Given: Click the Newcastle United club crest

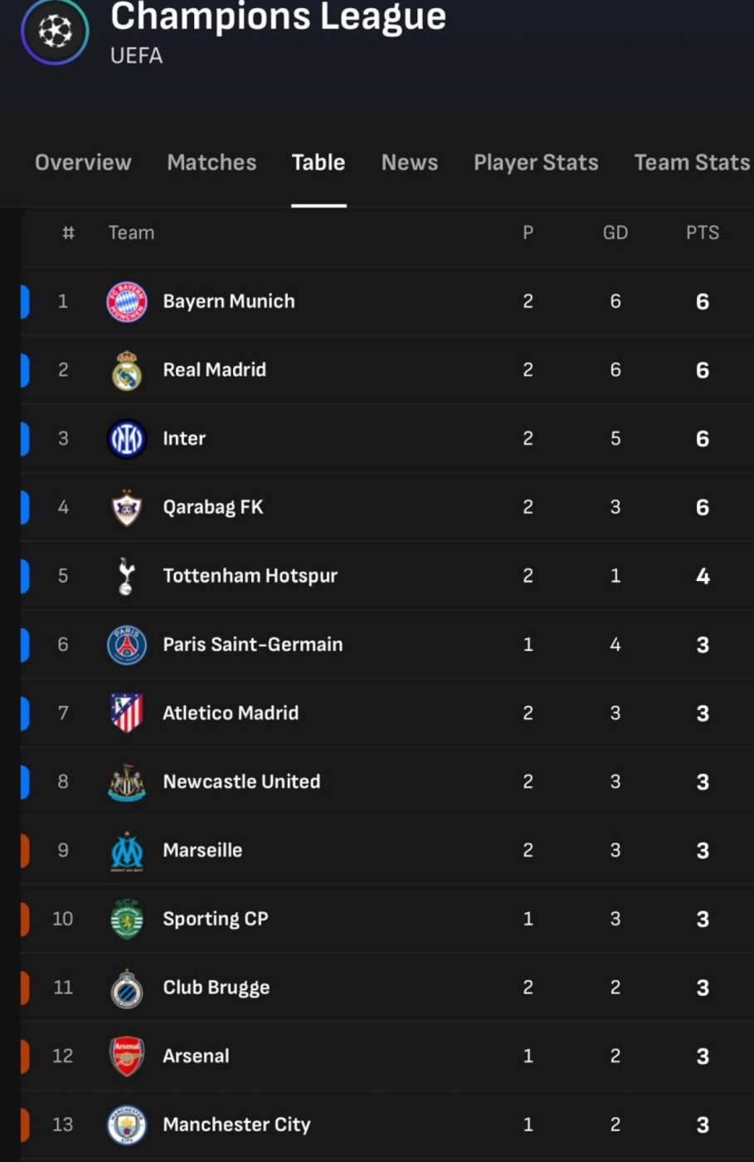Looking at the screenshot, I should tap(127, 782).
